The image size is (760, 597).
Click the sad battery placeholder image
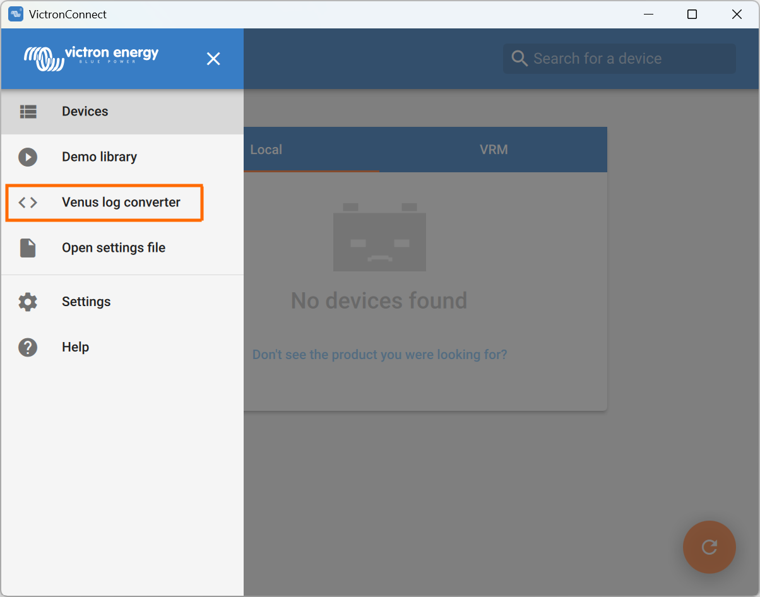(379, 237)
